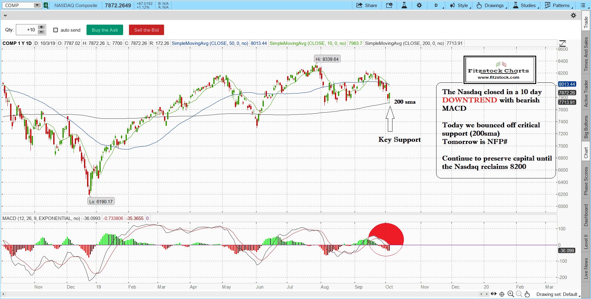Open the flask Edit Studies icon
Image resolution: width=591 pixels, height=299 pixels.
coord(404,5)
